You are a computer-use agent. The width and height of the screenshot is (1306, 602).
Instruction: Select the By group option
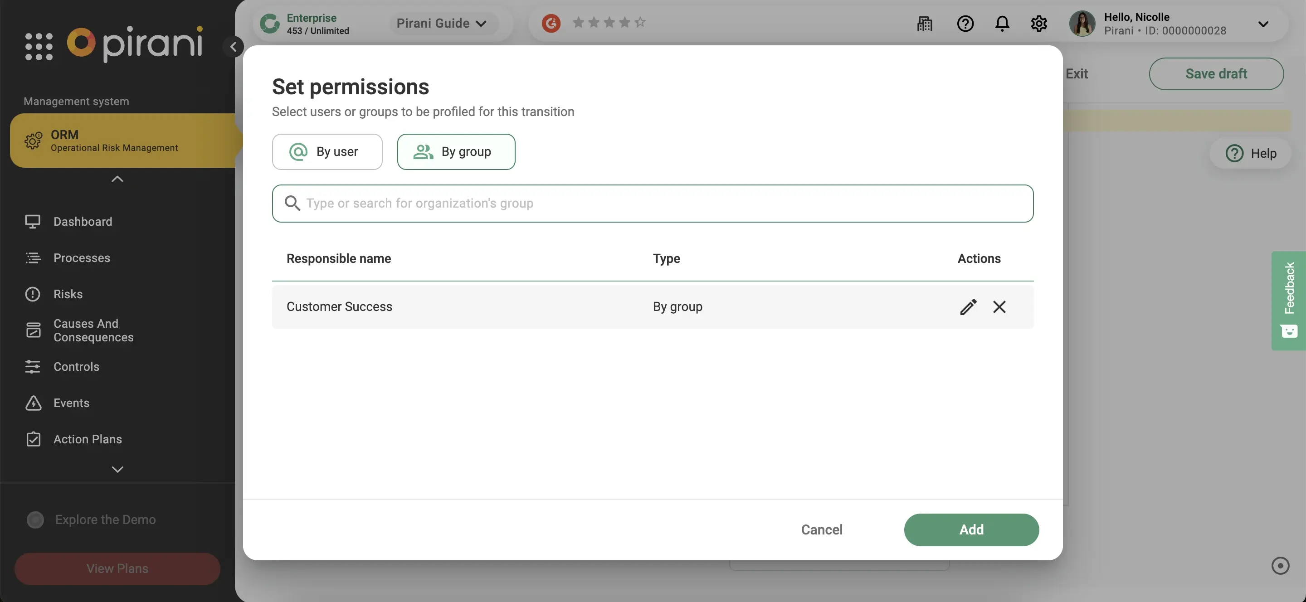tap(456, 151)
